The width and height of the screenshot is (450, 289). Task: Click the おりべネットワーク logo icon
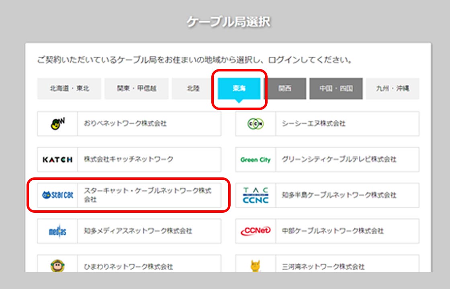(57, 124)
